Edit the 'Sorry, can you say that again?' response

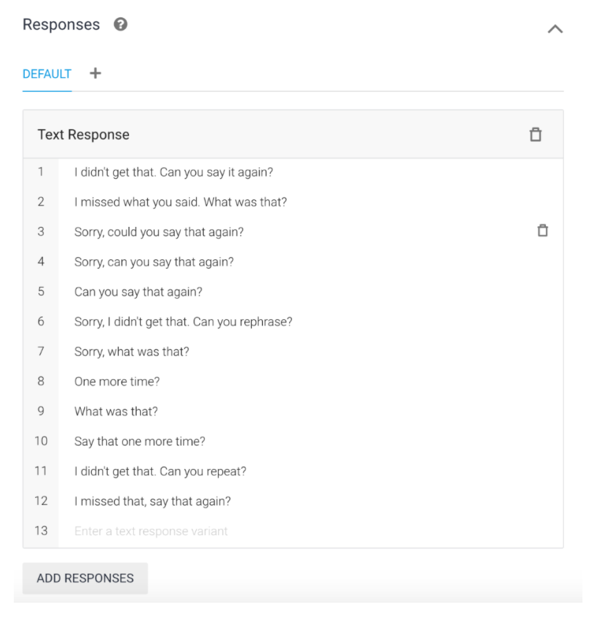click(154, 262)
